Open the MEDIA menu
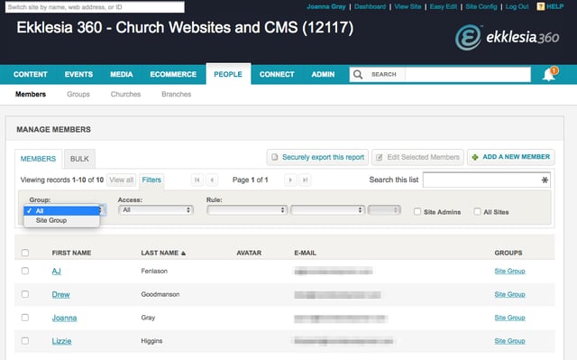This screenshot has height=360, width=577. [x=122, y=74]
